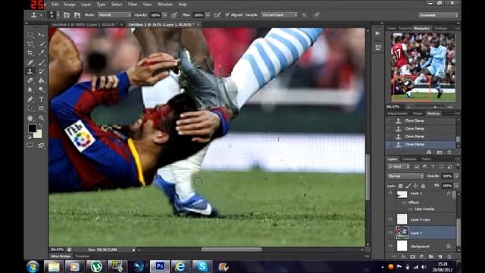
Task: Select the Brush tool
Action: [41, 62]
